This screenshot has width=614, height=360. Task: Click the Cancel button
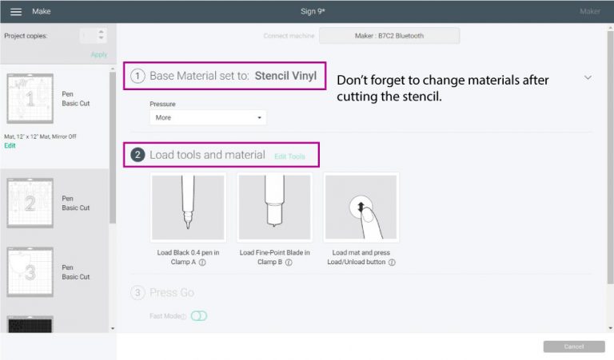(574, 346)
